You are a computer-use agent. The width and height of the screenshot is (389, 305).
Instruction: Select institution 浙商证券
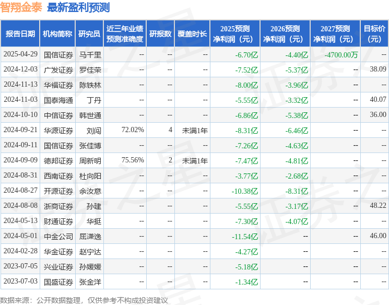click(x=58, y=206)
